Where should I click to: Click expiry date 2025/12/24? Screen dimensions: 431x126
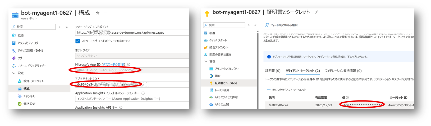coord(323,105)
